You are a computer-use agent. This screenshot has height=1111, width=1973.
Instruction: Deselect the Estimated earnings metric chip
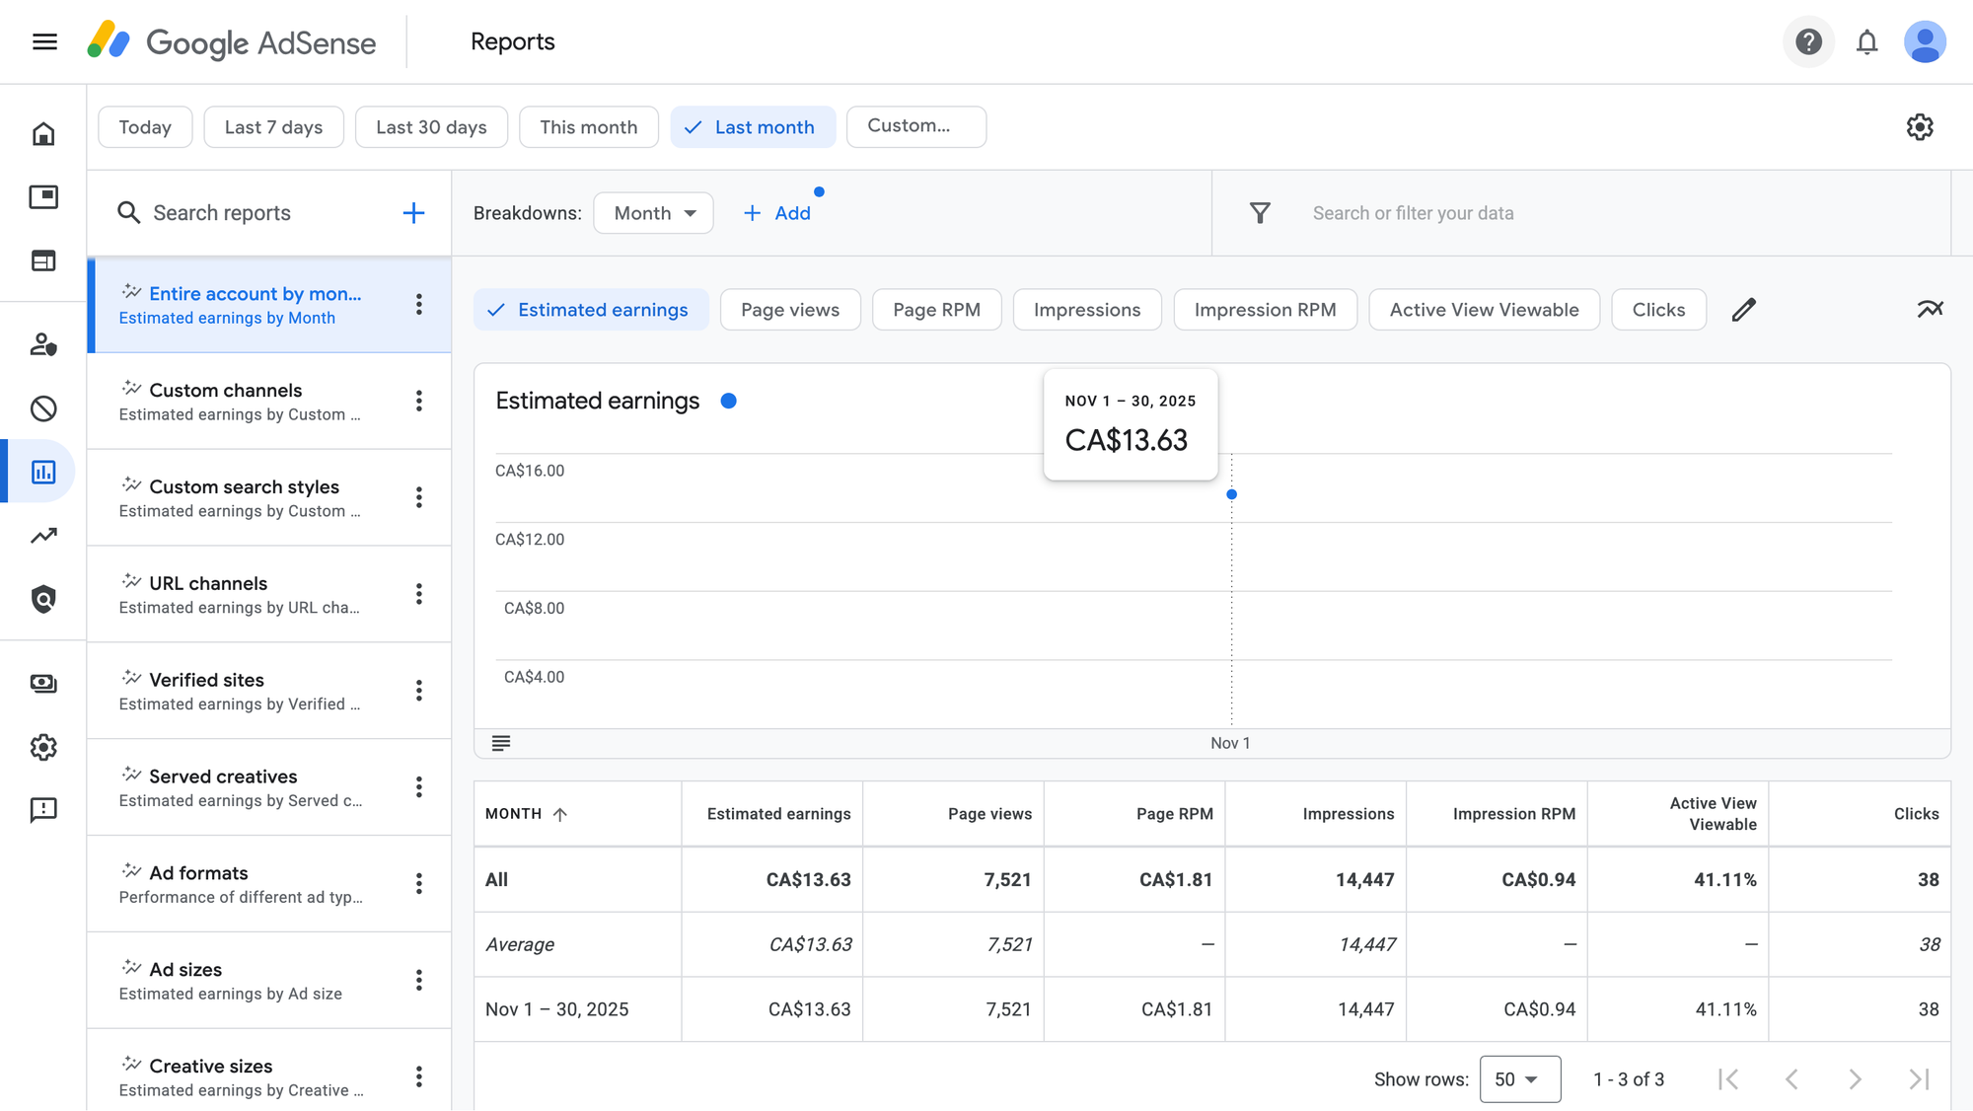point(590,310)
